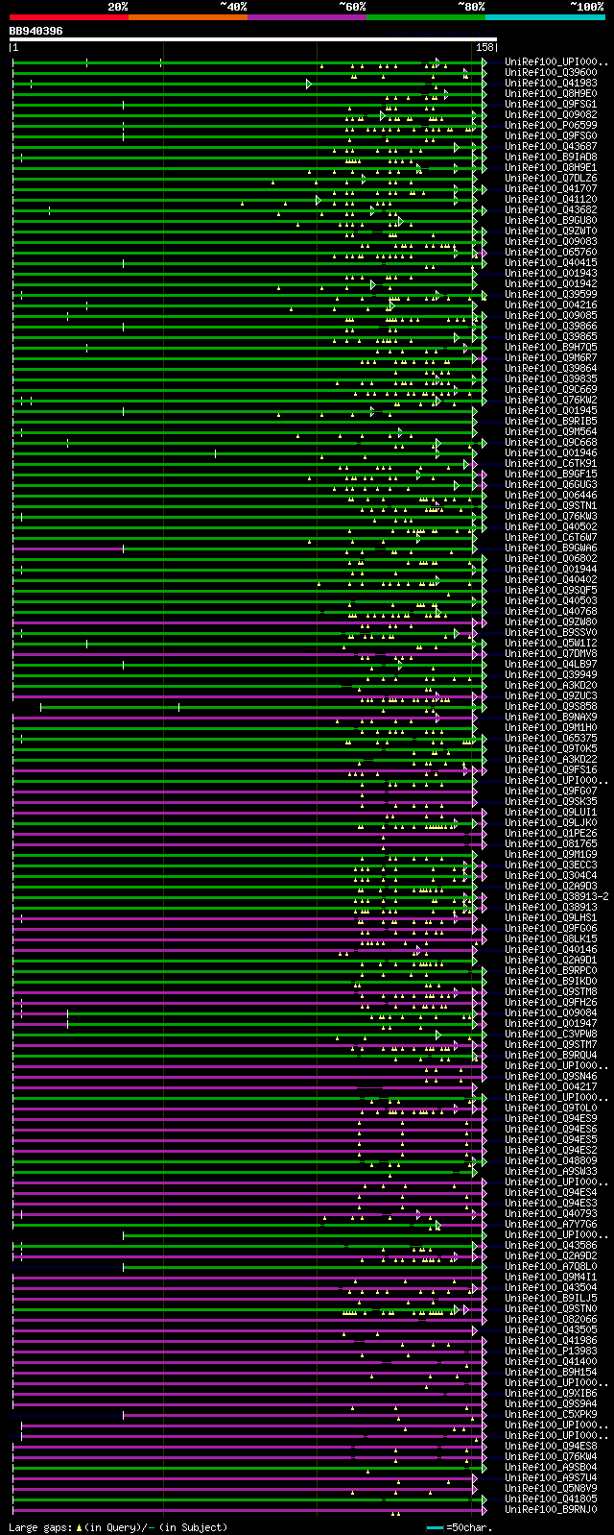
Task: Click the UniRef100_P13983 label
Action: (551, 1352)
